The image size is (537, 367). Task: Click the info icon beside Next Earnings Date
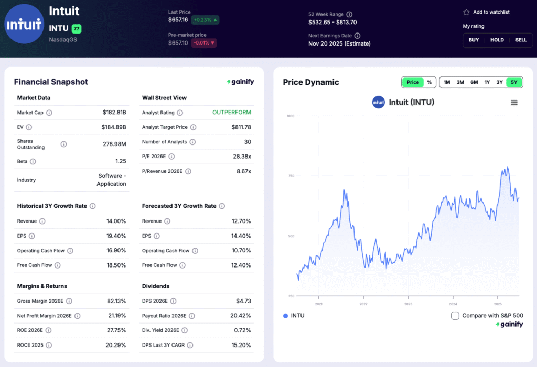[357, 35]
